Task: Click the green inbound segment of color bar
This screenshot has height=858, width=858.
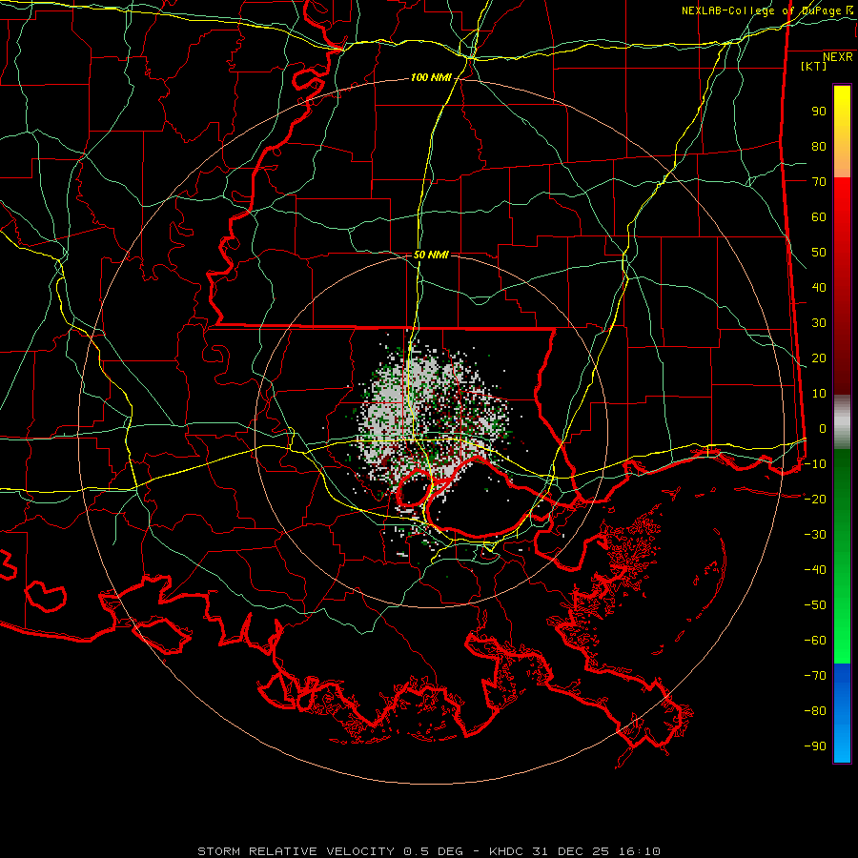Action: tap(842, 556)
